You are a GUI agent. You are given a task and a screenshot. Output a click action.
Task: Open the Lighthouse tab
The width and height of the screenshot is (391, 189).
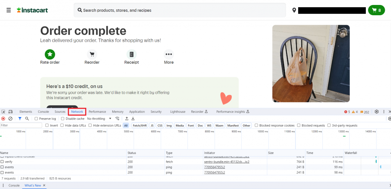pos(178,112)
